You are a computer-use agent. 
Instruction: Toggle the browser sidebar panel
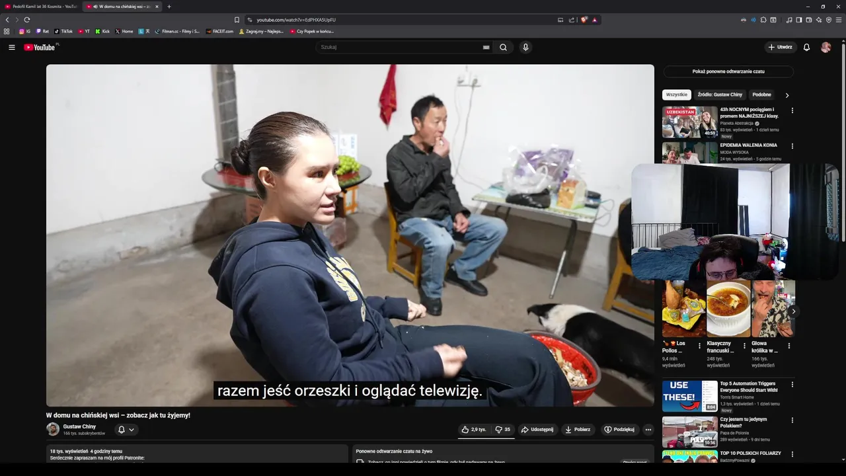[799, 20]
